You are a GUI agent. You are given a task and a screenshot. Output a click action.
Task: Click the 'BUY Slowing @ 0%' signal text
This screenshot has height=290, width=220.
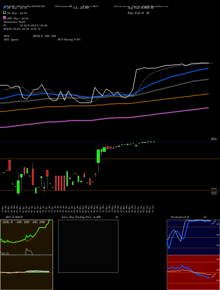point(69,40)
